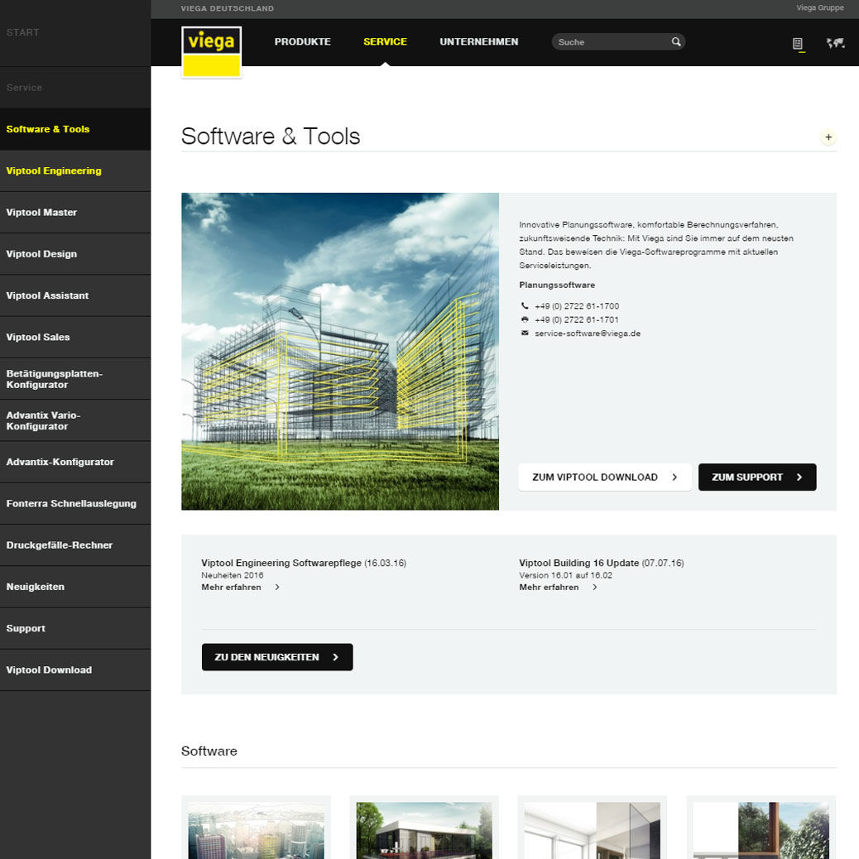Open Viptool Engineering in sidebar
The image size is (859, 859).
point(75,171)
